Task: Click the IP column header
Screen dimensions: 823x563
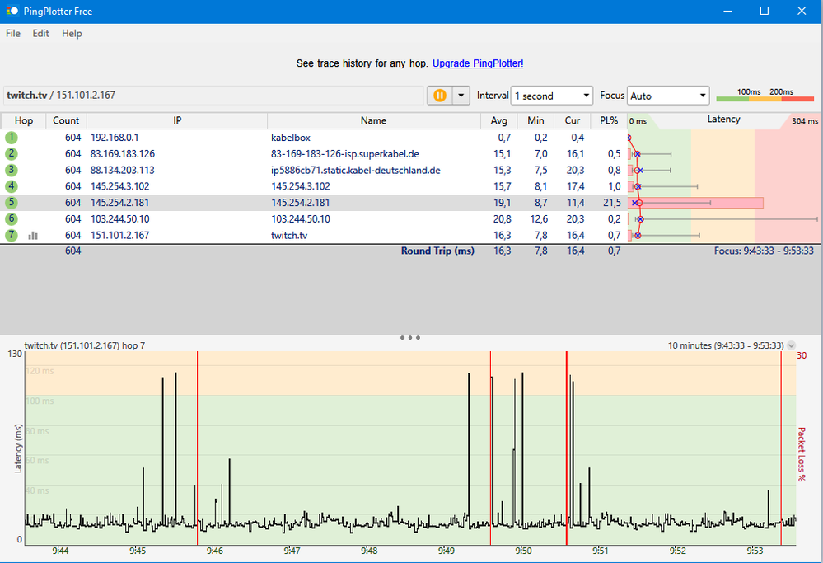Action: pyautogui.click(x=177, y=121)
